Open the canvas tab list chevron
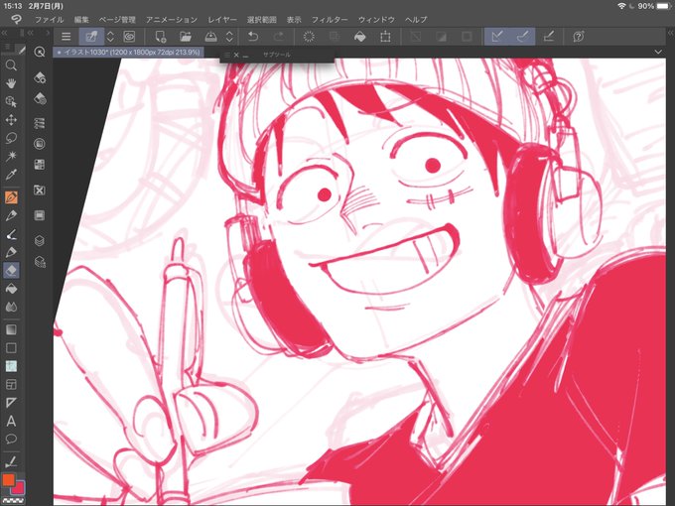This screenshot has height=506, width=675. point(658,52)
